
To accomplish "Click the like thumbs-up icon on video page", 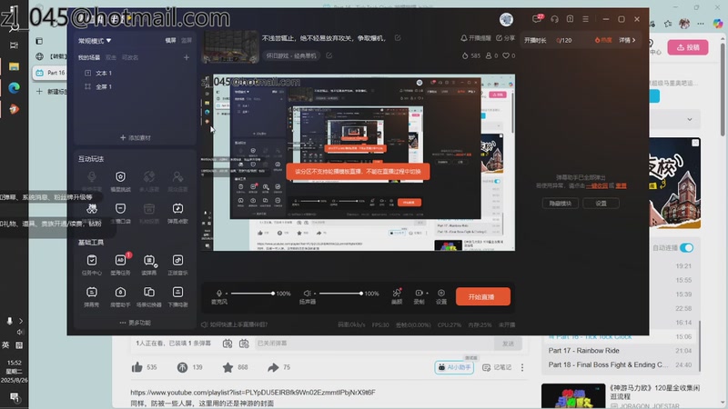I will pyautogui.click(x=137, y=367).
